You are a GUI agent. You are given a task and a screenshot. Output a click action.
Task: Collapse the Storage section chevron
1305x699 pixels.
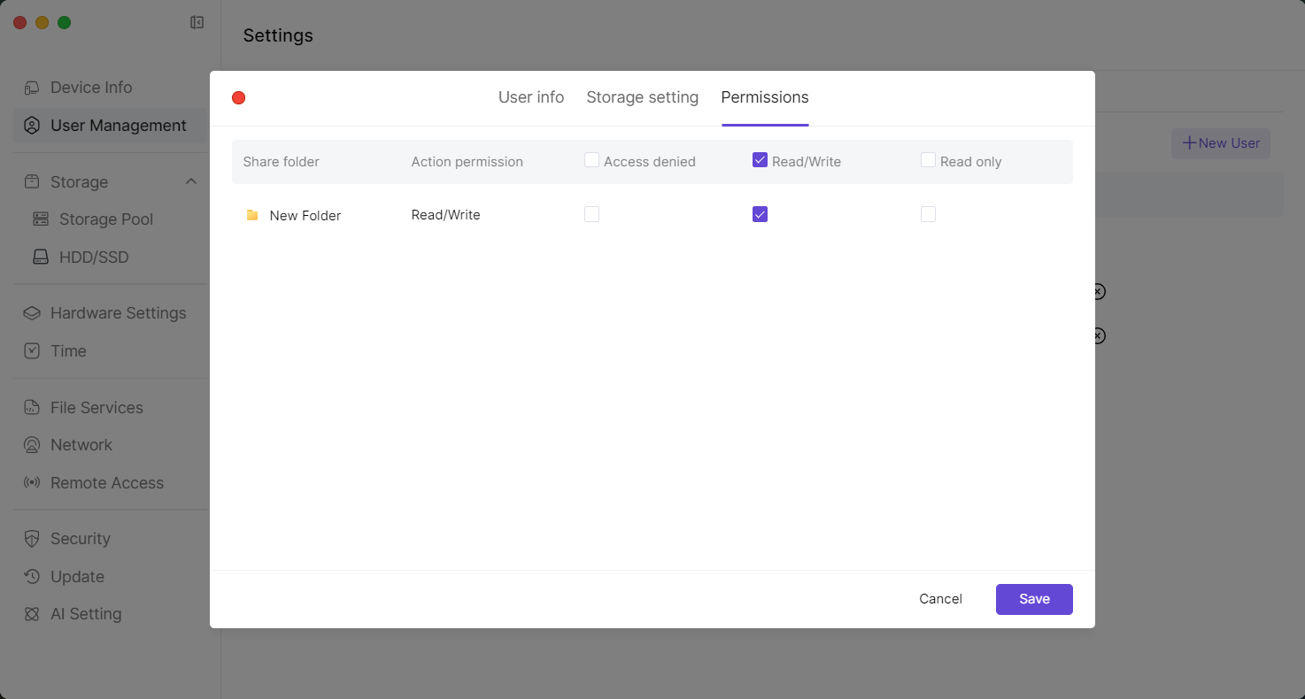pyautogui.click(x=191, y=181)
